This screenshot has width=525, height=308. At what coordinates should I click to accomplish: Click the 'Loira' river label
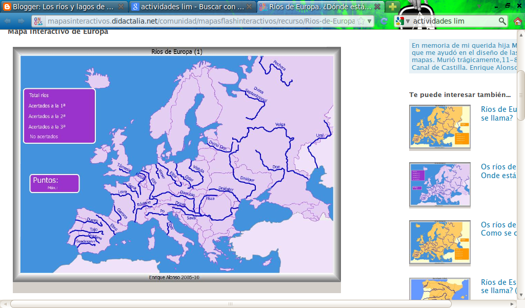(123, 191)
